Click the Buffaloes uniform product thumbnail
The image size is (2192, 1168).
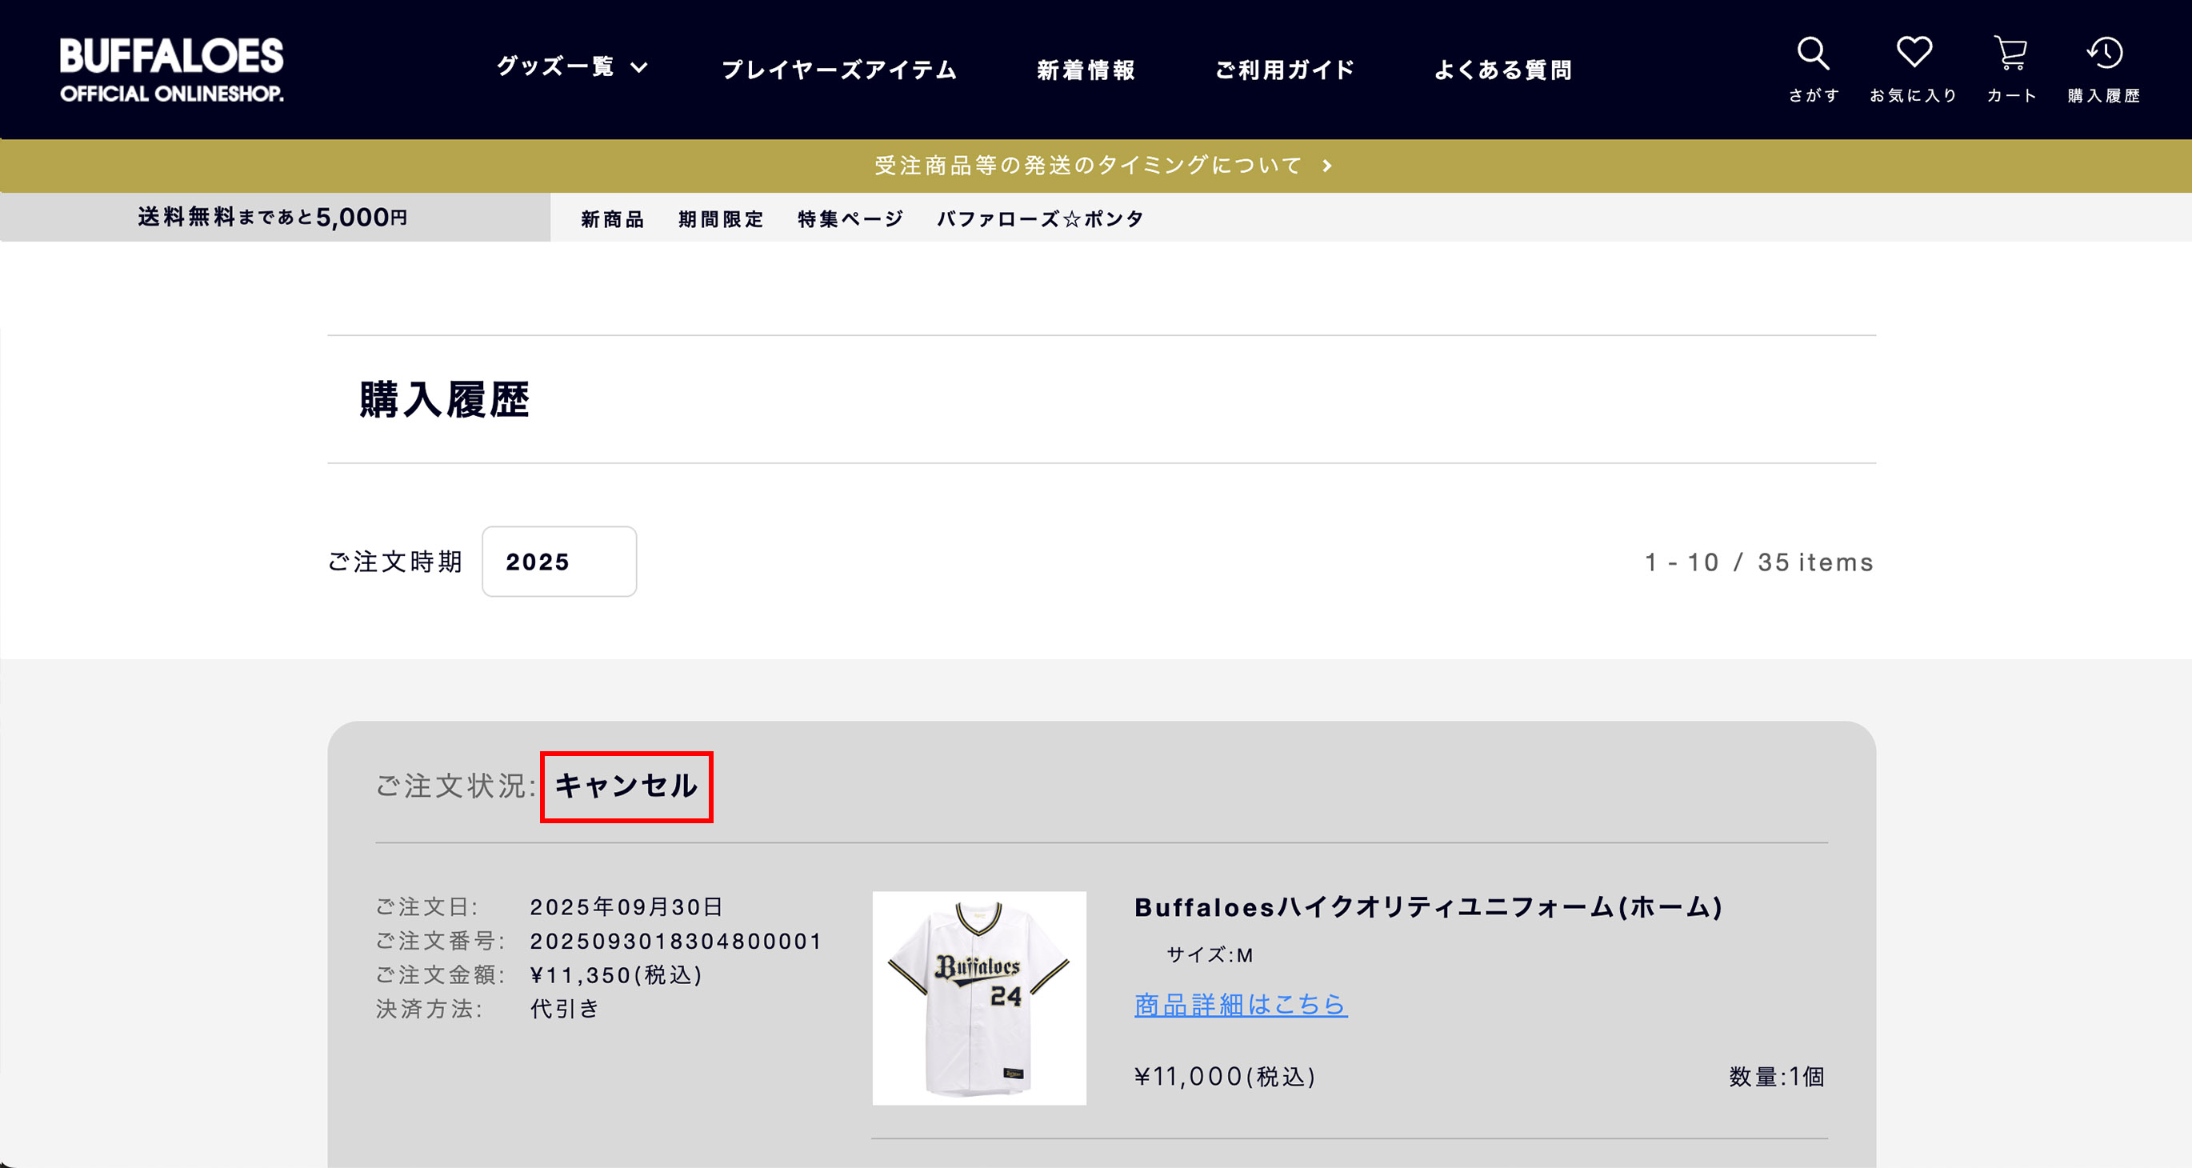pos(978,998)
